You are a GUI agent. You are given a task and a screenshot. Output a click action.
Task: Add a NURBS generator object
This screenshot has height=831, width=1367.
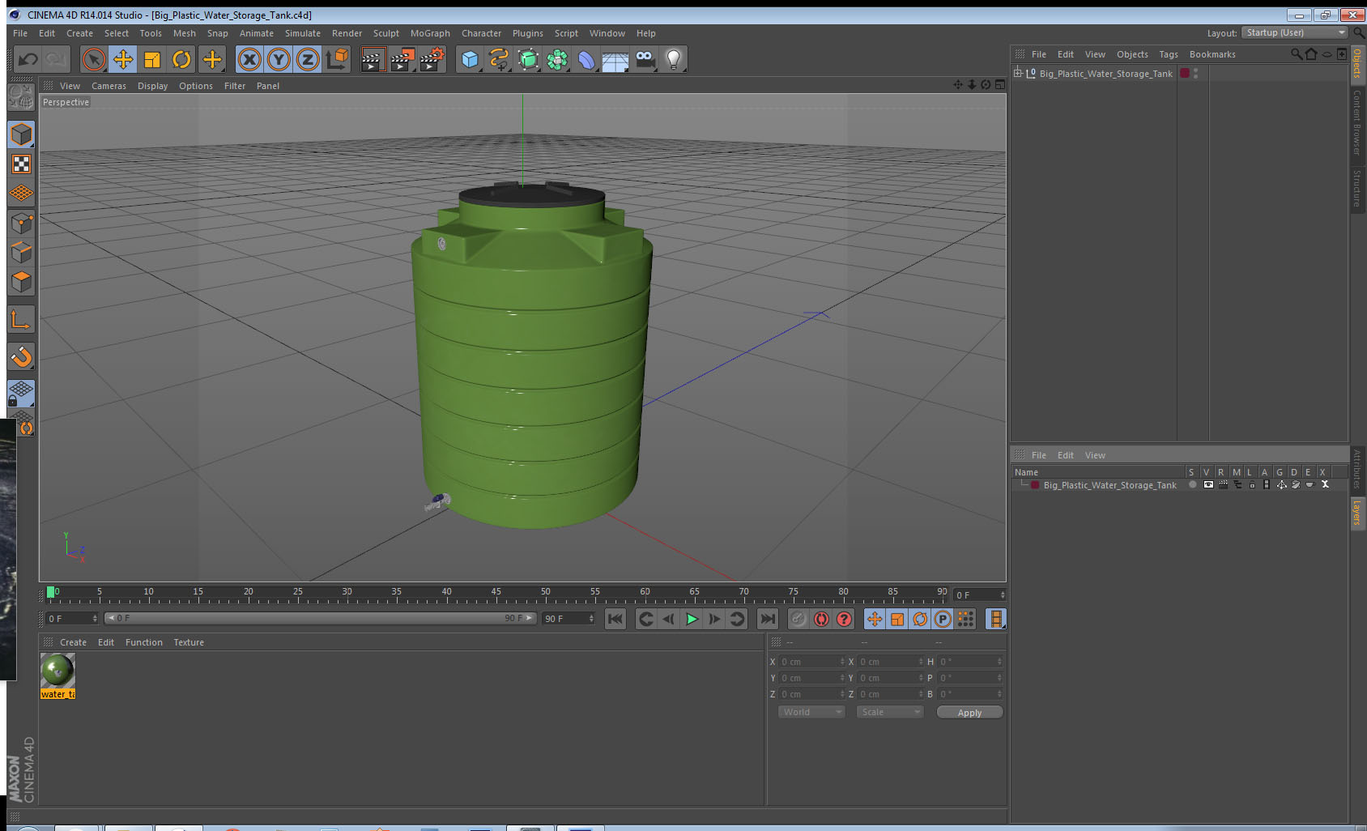click(528, 59)
